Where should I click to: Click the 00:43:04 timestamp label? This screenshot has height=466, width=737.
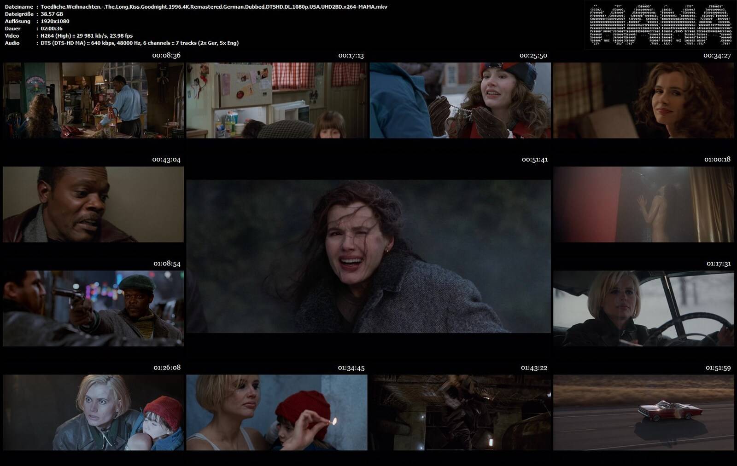166,160
